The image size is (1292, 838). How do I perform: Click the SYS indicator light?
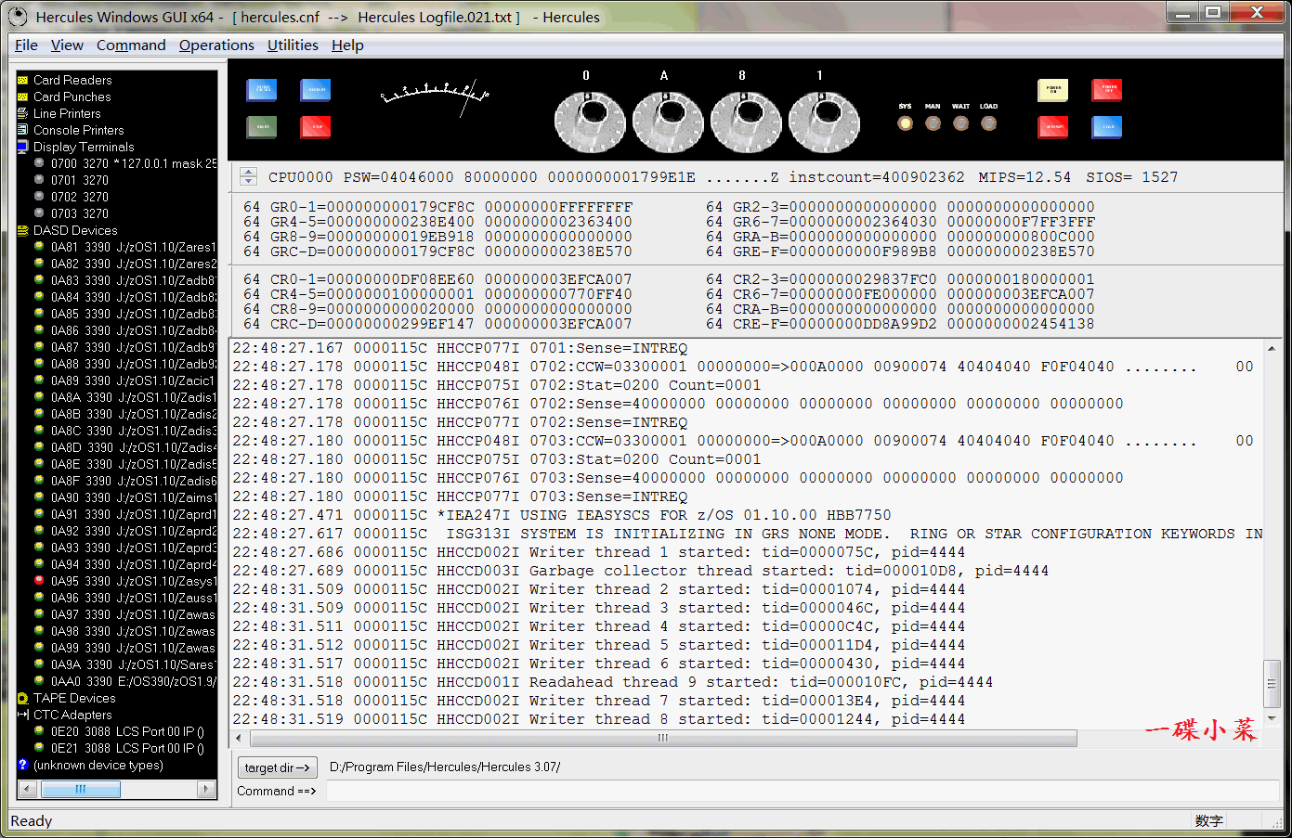pyautogui.click(x=905, y=123)
